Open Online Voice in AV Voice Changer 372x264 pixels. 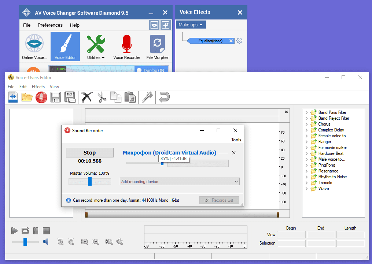coord(34,47)
